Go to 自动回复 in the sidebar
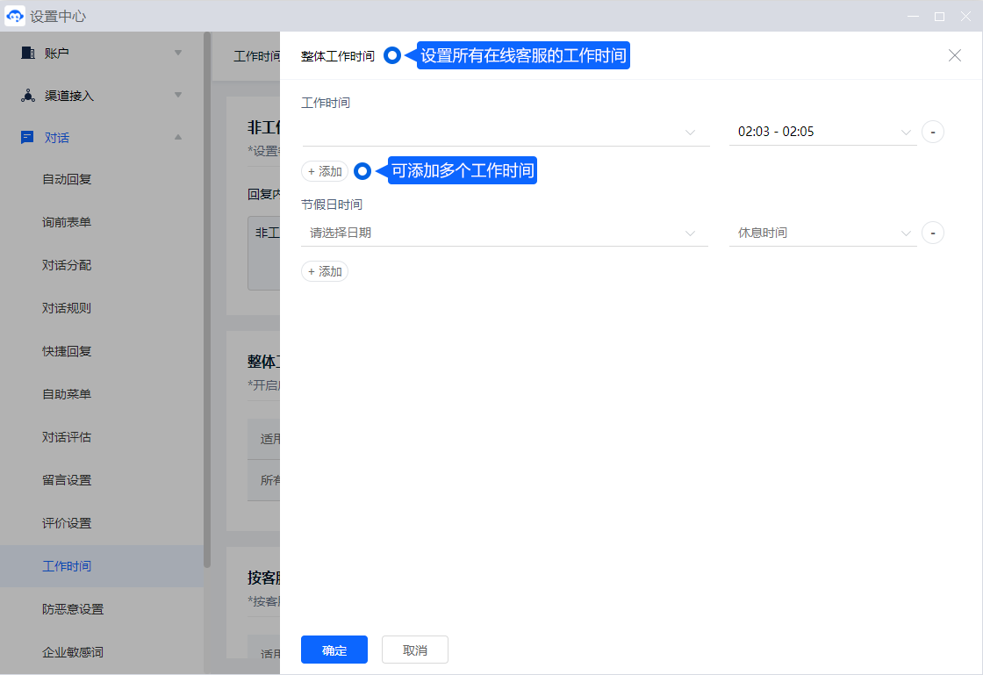This screenshot has width=983, height=675. [x=67, y=179]
